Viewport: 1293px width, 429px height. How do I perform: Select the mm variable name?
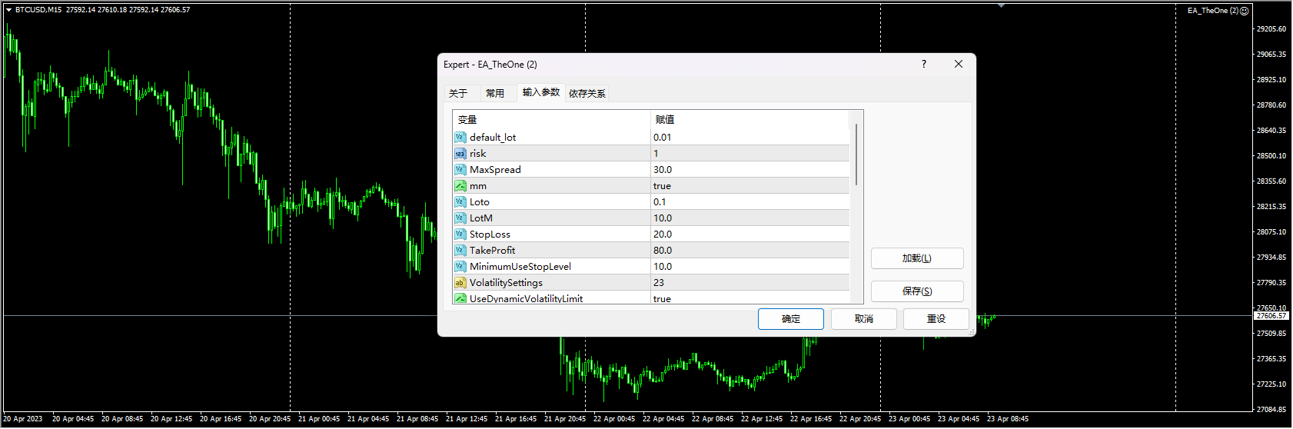478,186
